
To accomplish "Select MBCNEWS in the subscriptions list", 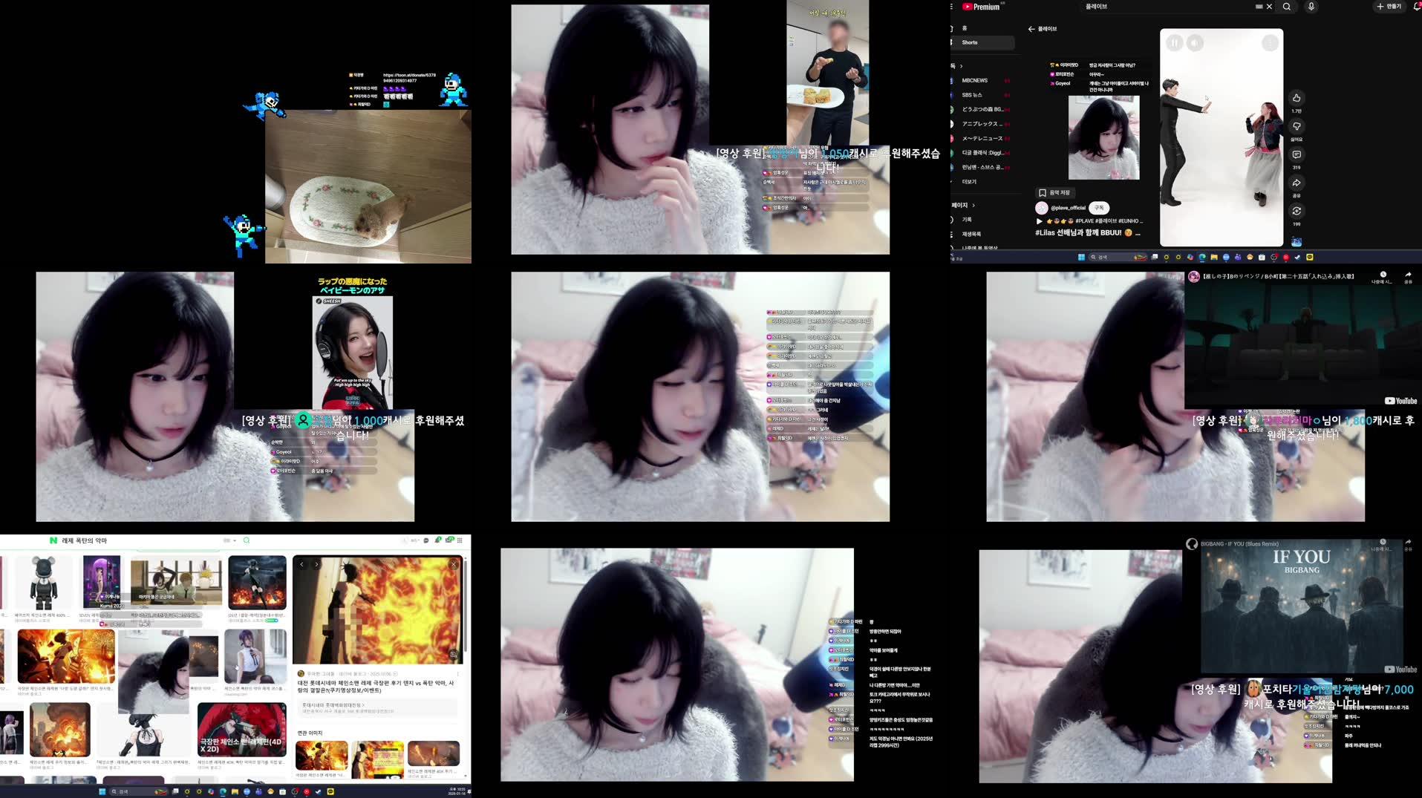I will pyautogui.click(x=975, y=80).
